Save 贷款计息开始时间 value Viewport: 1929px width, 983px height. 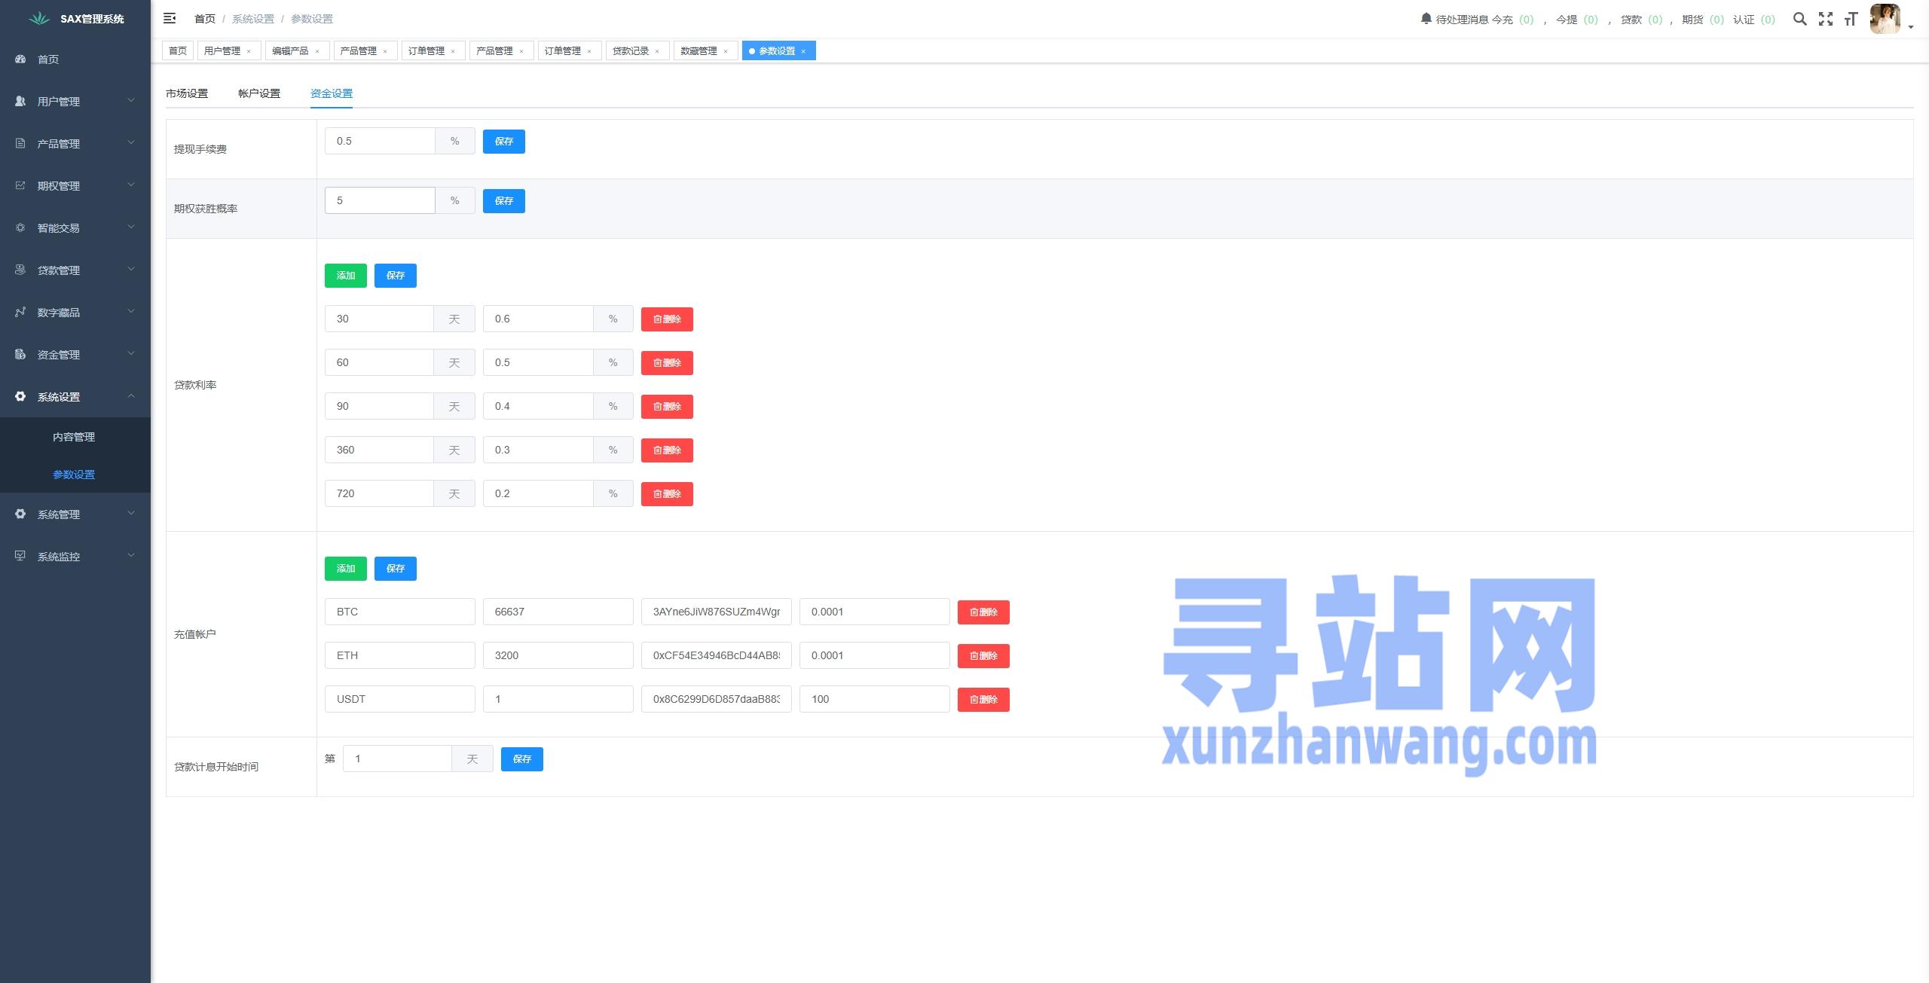(522, 759)
